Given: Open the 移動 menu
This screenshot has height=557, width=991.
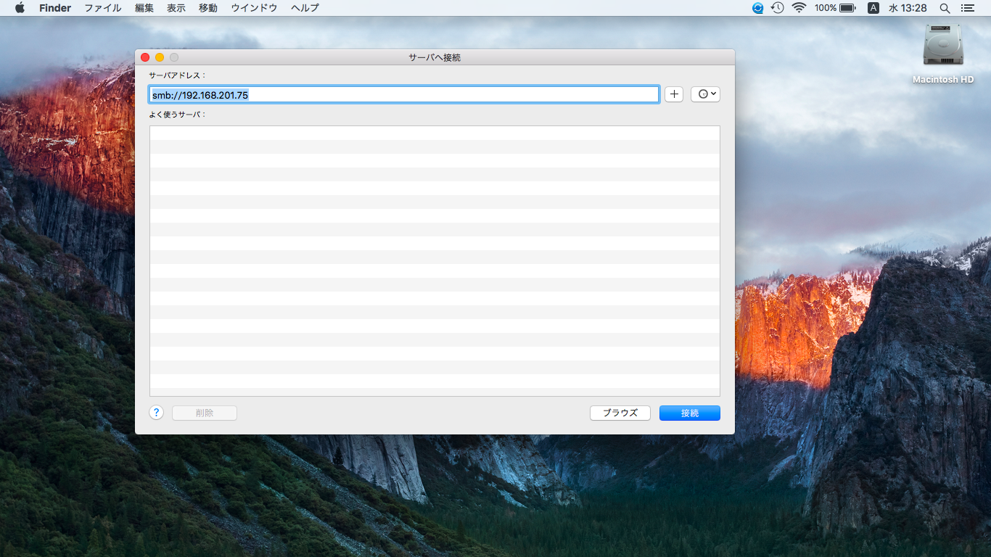Looking at the screenshot, I should click(x=208, y=8).
